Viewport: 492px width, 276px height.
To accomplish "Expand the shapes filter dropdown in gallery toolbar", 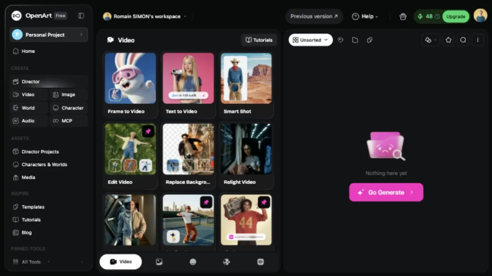I will [431, 40].
